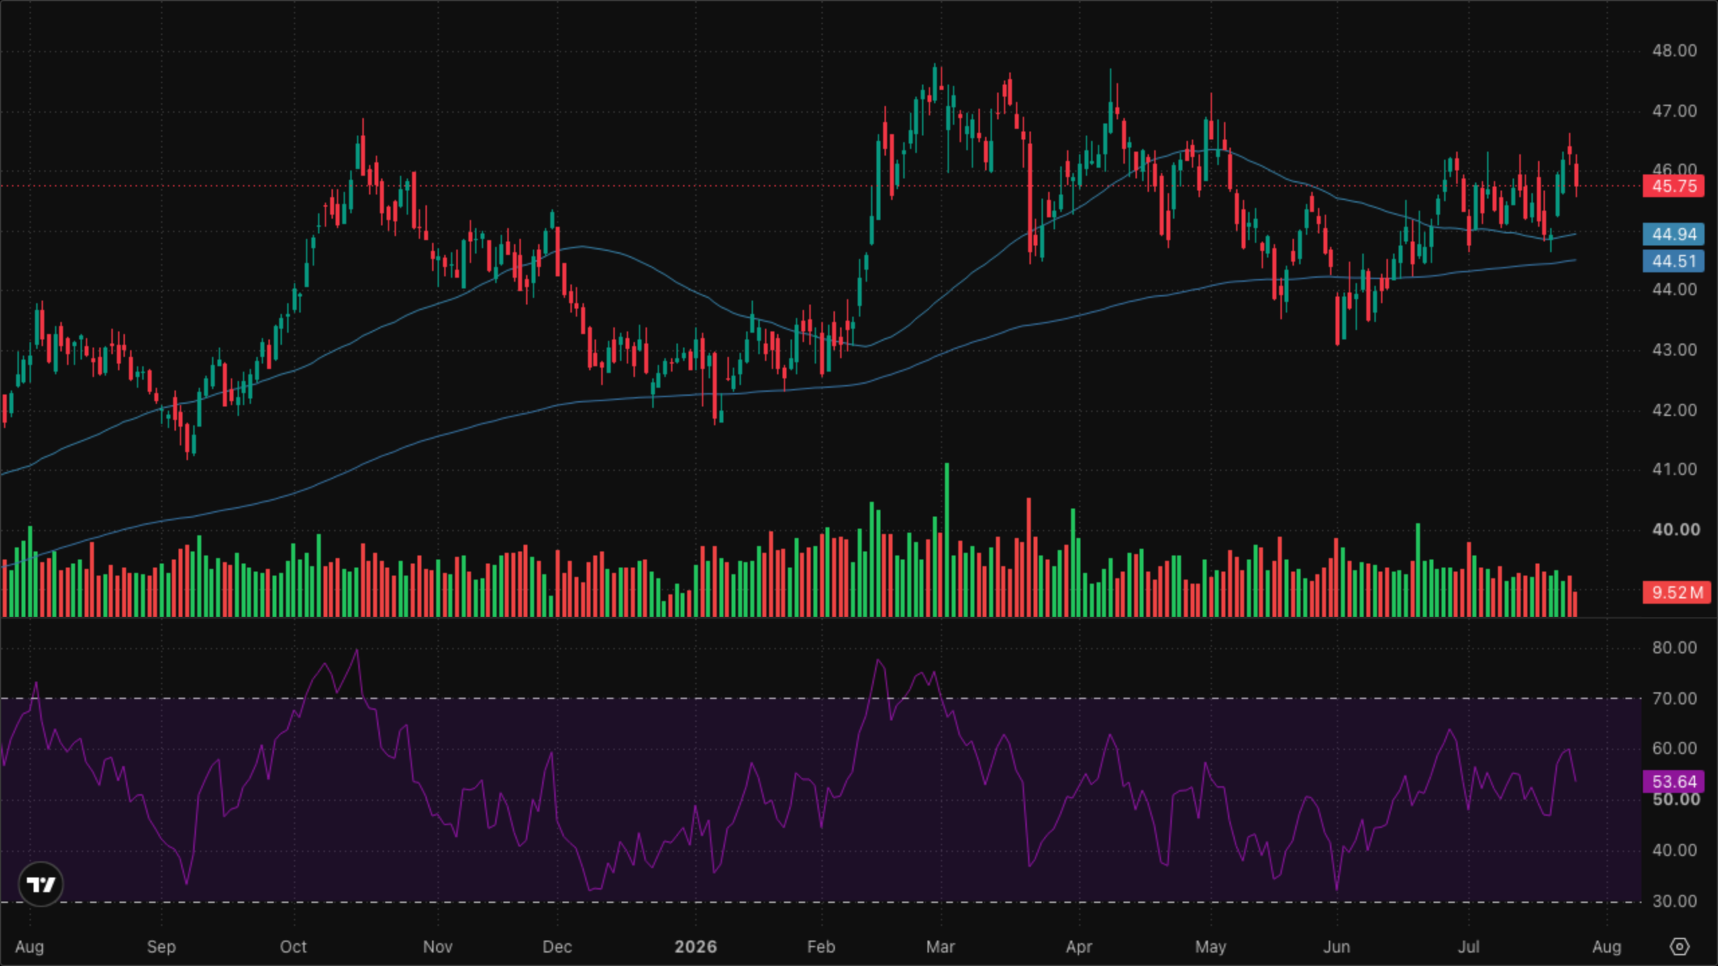The height and width of the screenshot is (966, 1718).
Task: Click the Sep label on time axis
Action: pos(161,947)
